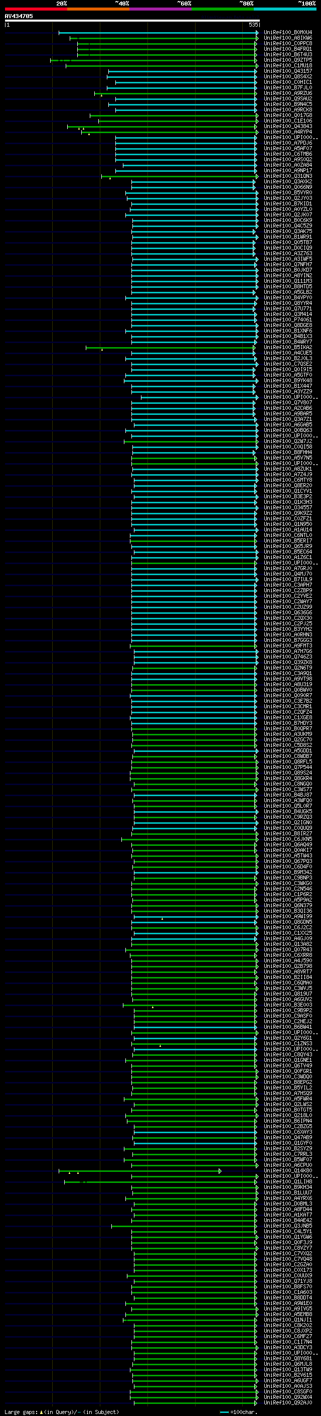Screen dimensions: 321x1416
Task: Open hit UniRef100_C0PPC8
Action: [x=287, y=43]
